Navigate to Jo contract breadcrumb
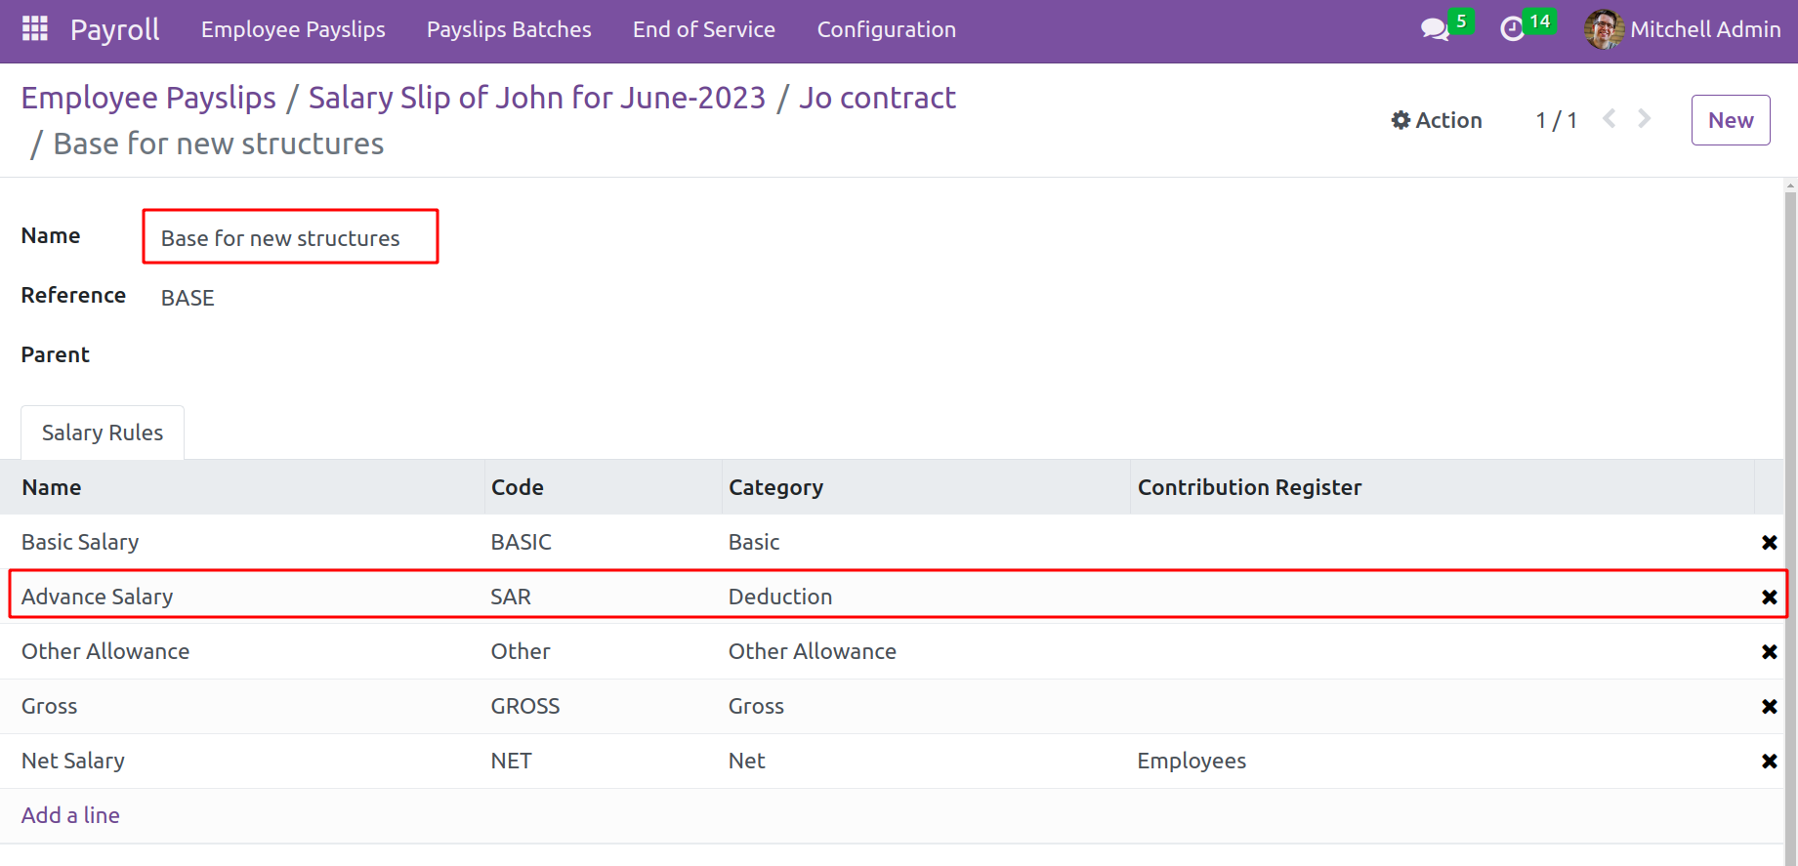Viewport: 1798px width, 866px height. [x=877, y=98]
